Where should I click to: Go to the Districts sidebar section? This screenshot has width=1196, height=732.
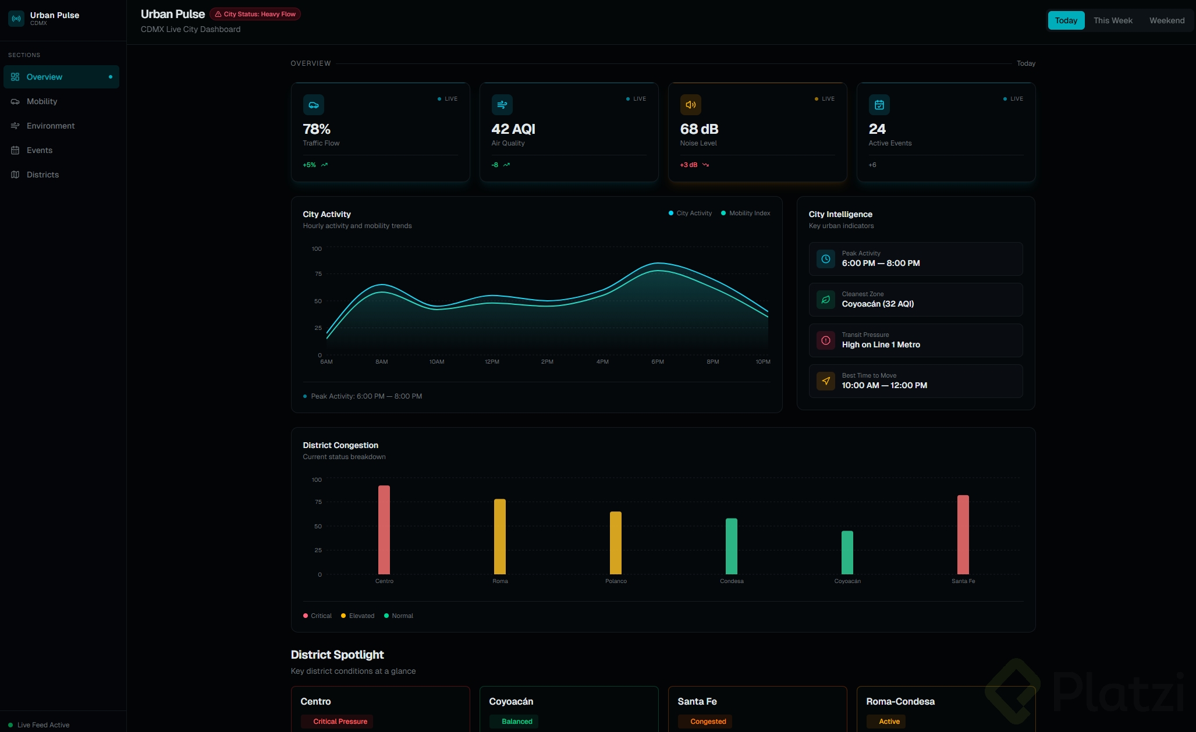coord(42,175)
